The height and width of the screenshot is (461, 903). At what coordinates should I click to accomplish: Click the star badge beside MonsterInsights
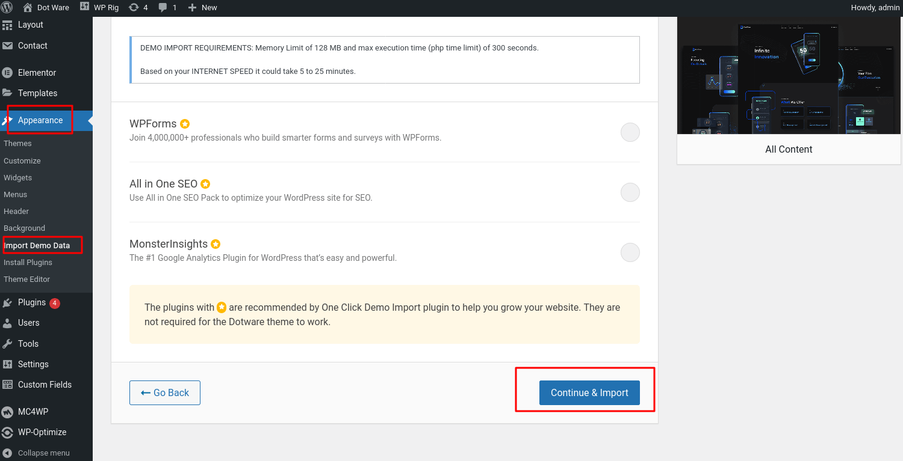(216, 244)
